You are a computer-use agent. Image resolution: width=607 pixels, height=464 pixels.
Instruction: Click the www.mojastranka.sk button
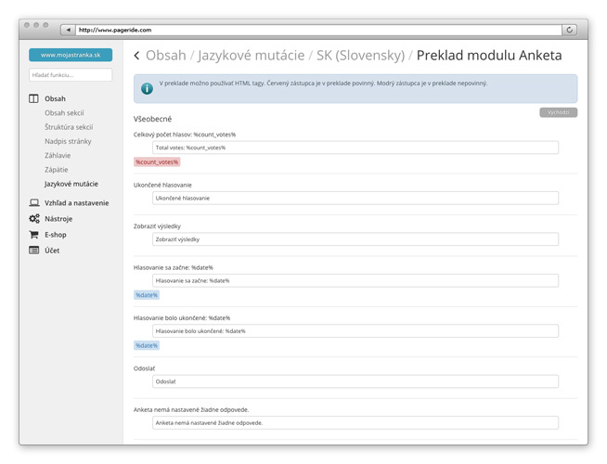(71, 55)
